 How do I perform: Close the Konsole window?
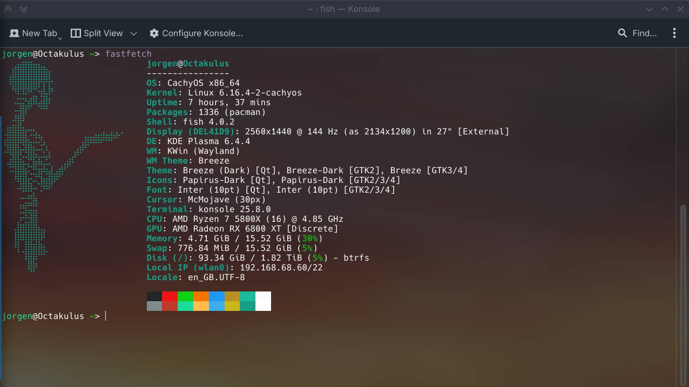point(680,9)
